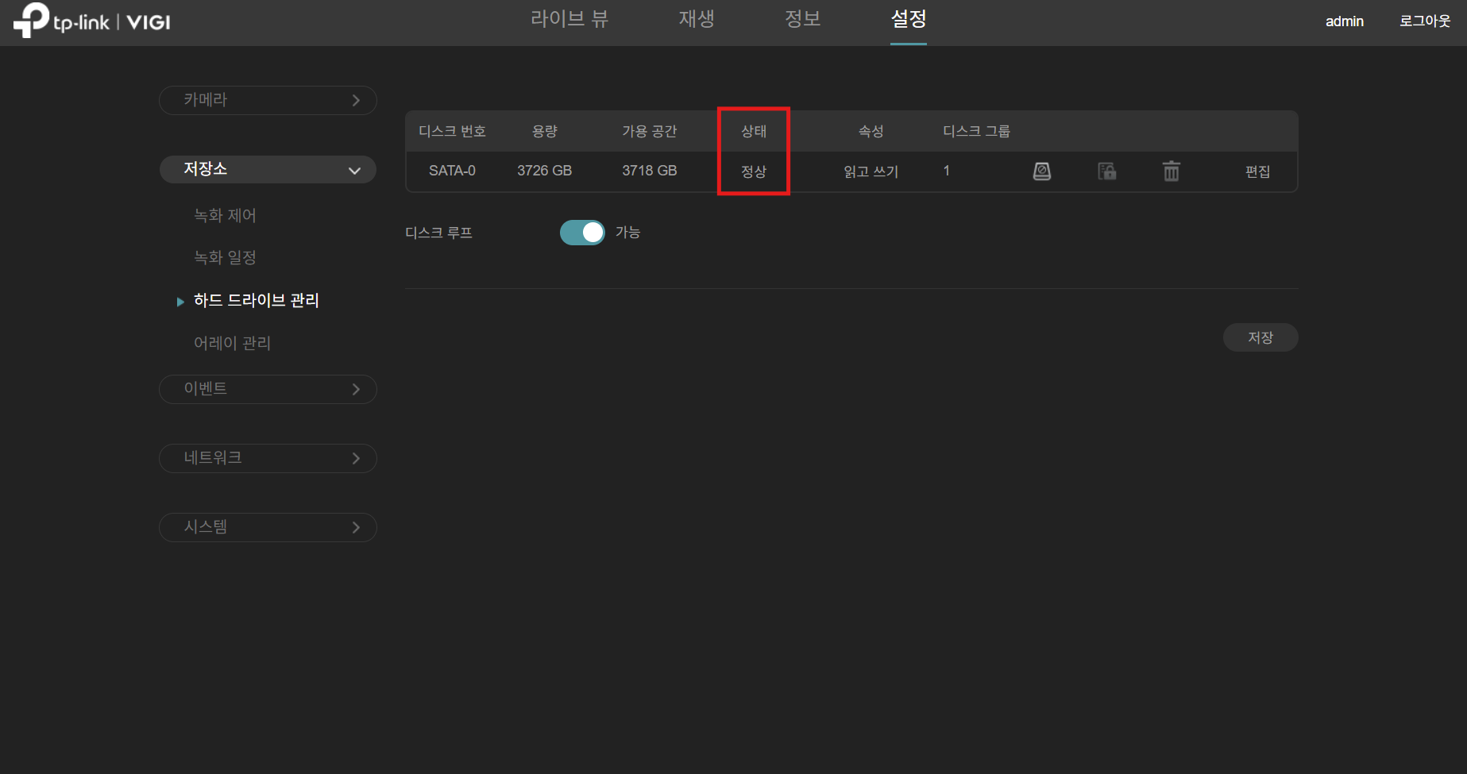Expand the 이벤트 sidebar section
1467x774 pixels.
point(268,389)
